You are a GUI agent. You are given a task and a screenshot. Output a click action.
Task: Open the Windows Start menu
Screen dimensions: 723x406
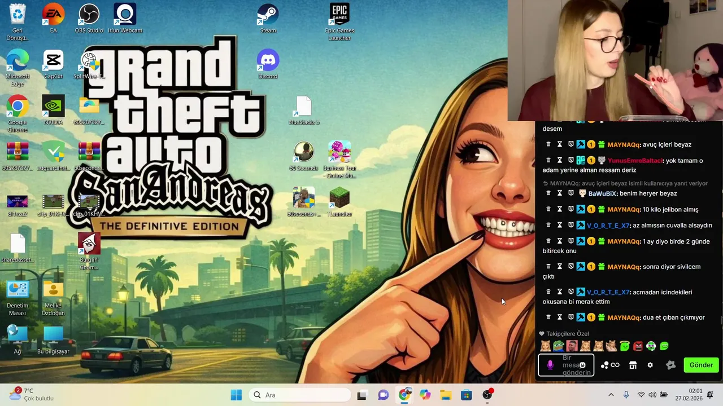coord(236,395)
